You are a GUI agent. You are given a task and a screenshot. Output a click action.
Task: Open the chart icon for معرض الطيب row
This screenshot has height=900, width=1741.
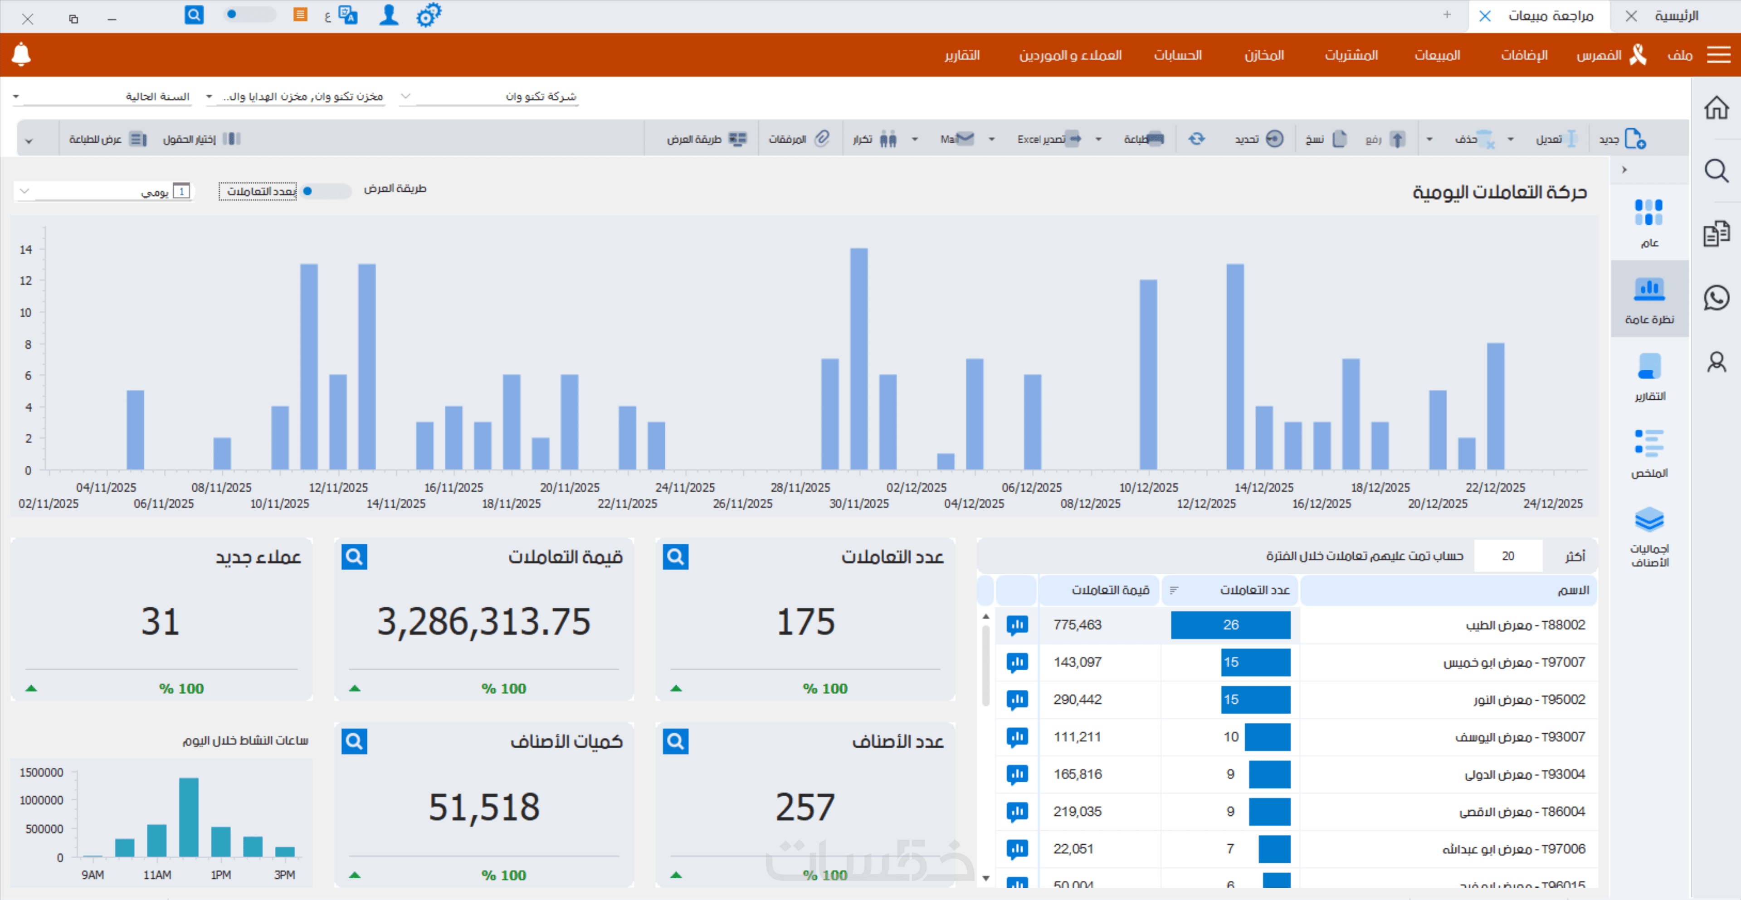pyautogui.click(x=1016, y=625)
